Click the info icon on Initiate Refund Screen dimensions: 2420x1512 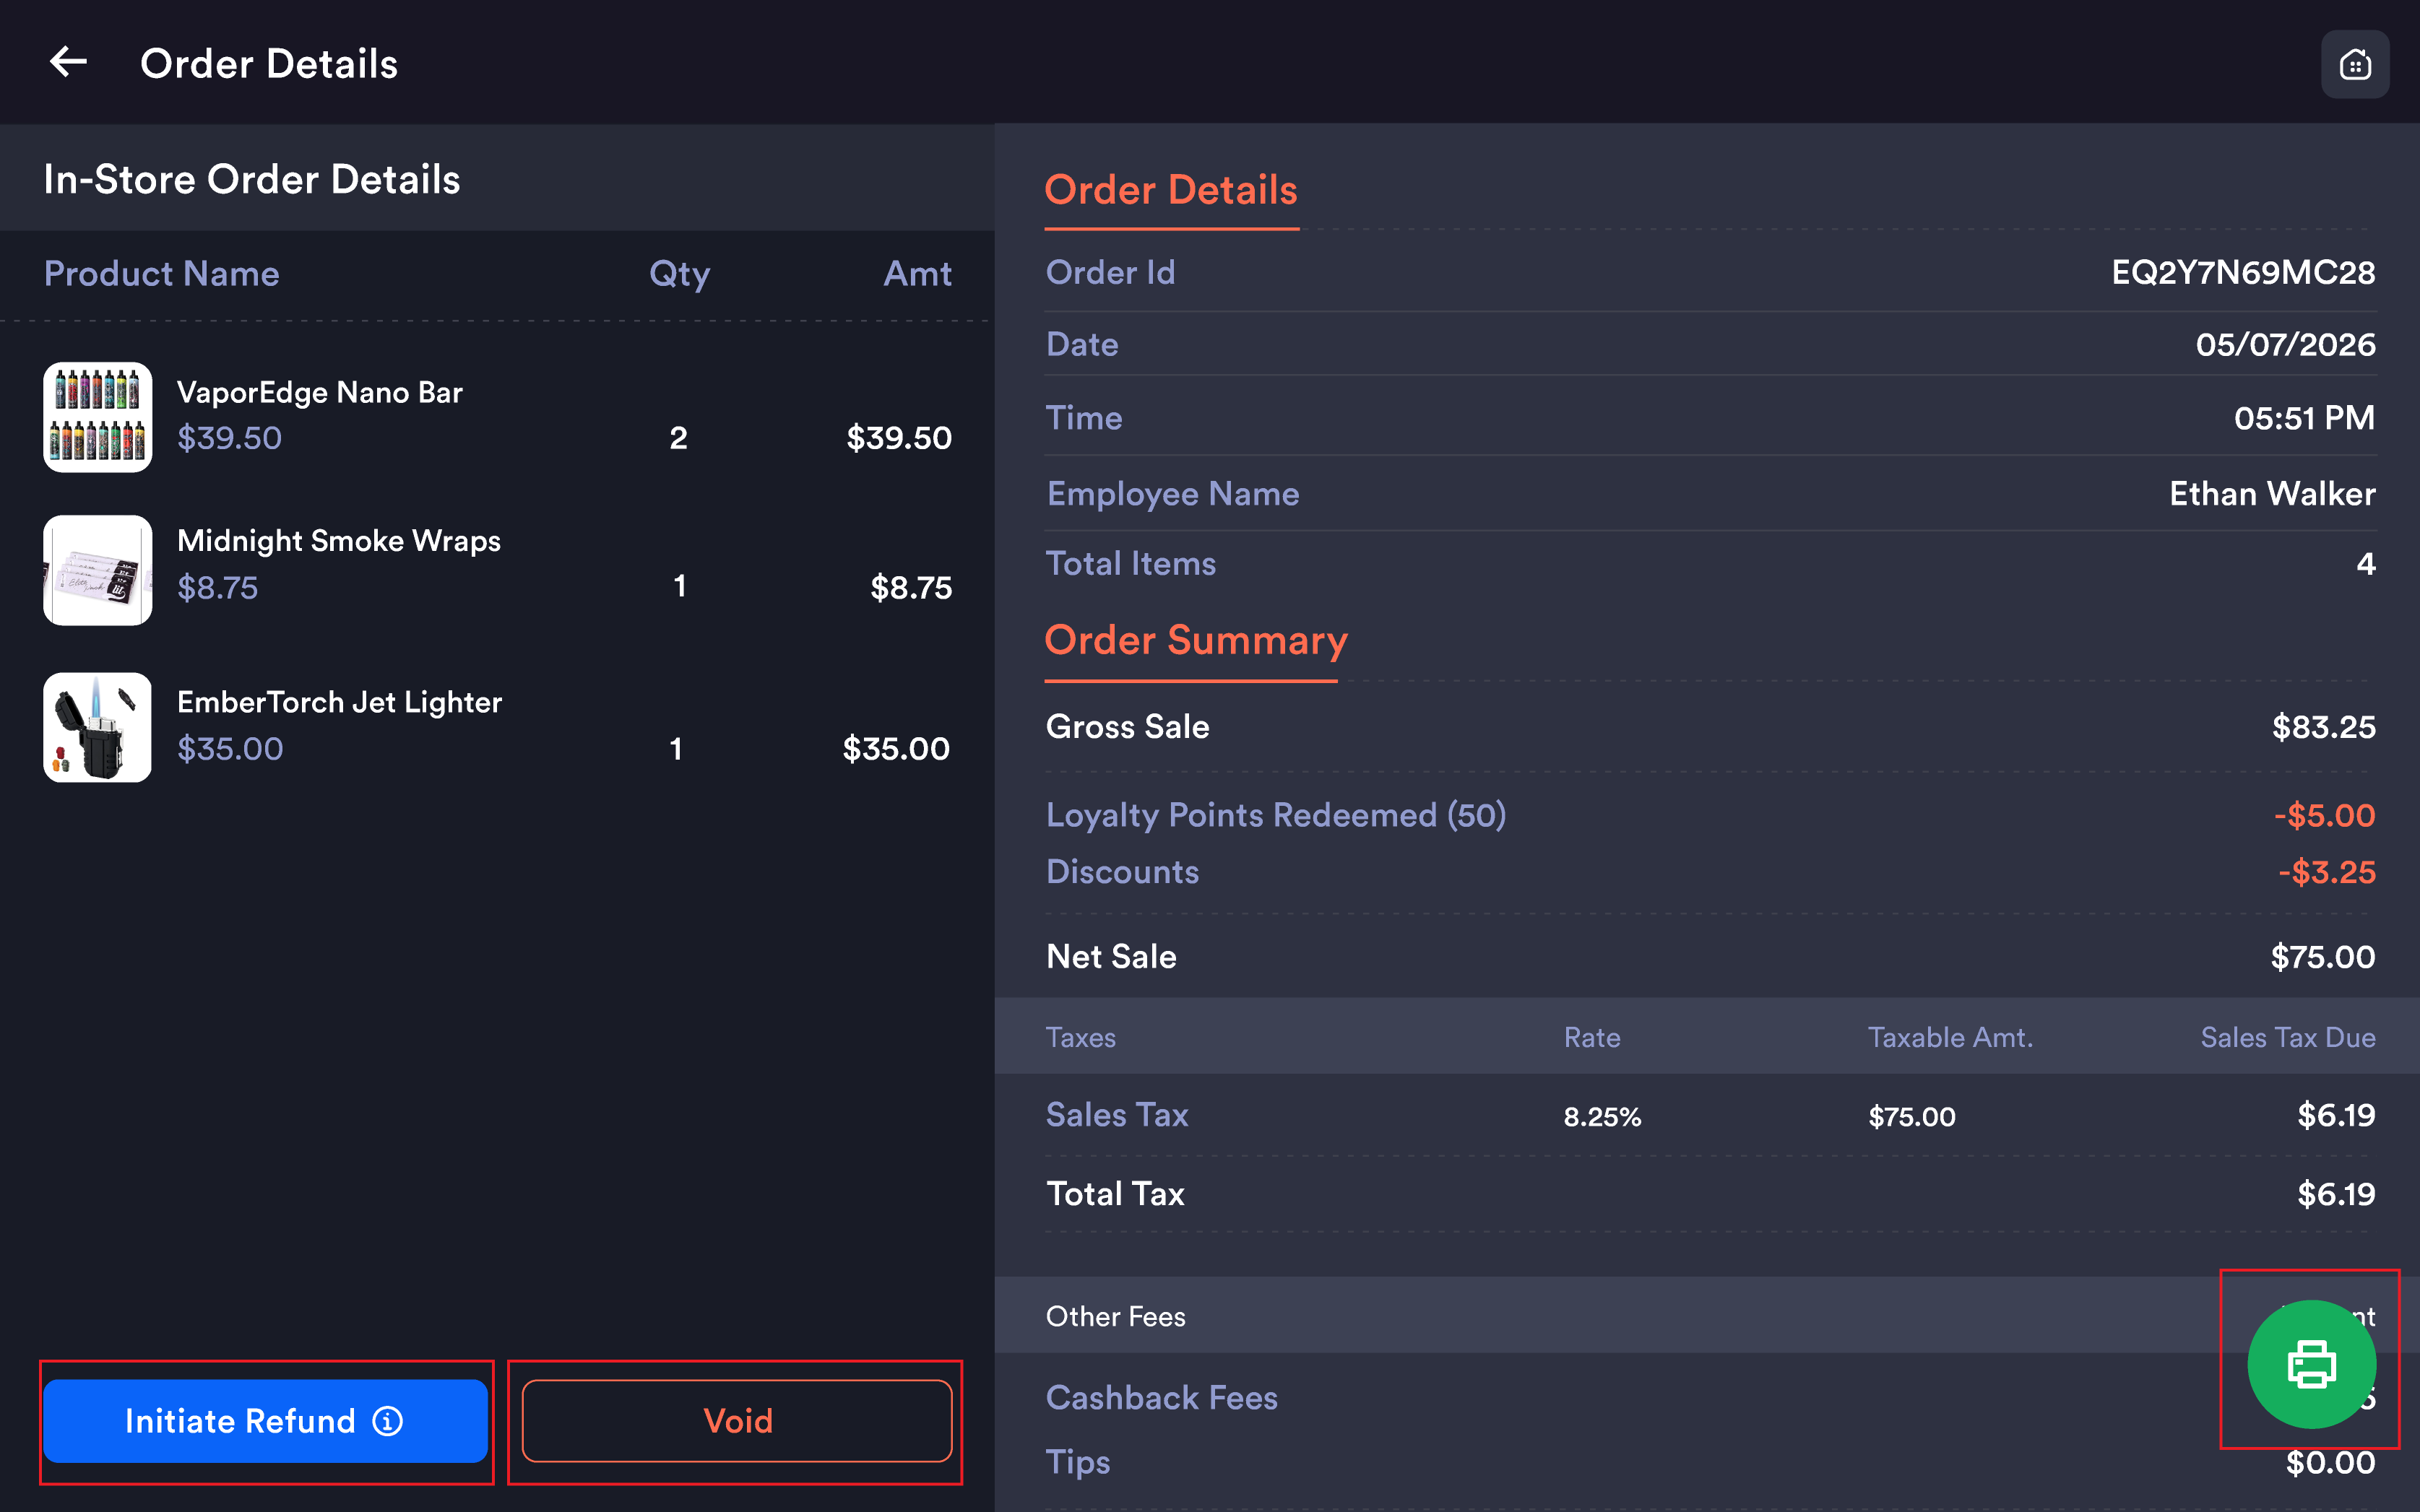point(388,1421)
